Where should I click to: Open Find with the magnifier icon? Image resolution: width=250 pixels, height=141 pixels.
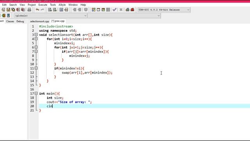pyautogui.click(x=50, y=10)
